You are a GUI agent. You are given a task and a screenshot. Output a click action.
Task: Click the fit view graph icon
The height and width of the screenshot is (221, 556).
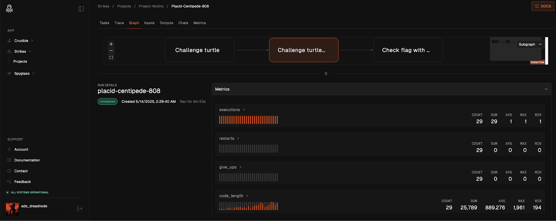coord(111,58)
